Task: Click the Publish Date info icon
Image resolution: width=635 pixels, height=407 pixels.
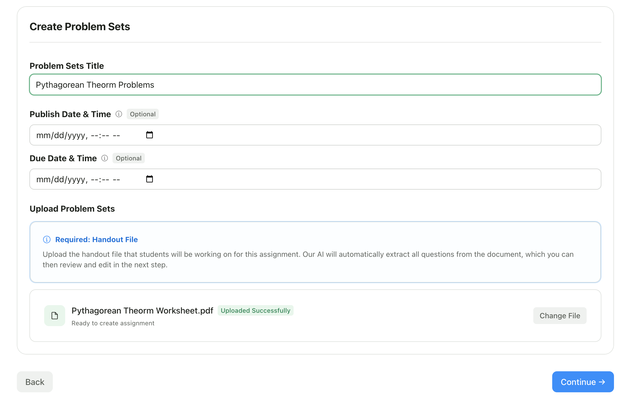Action: (119, 114)
